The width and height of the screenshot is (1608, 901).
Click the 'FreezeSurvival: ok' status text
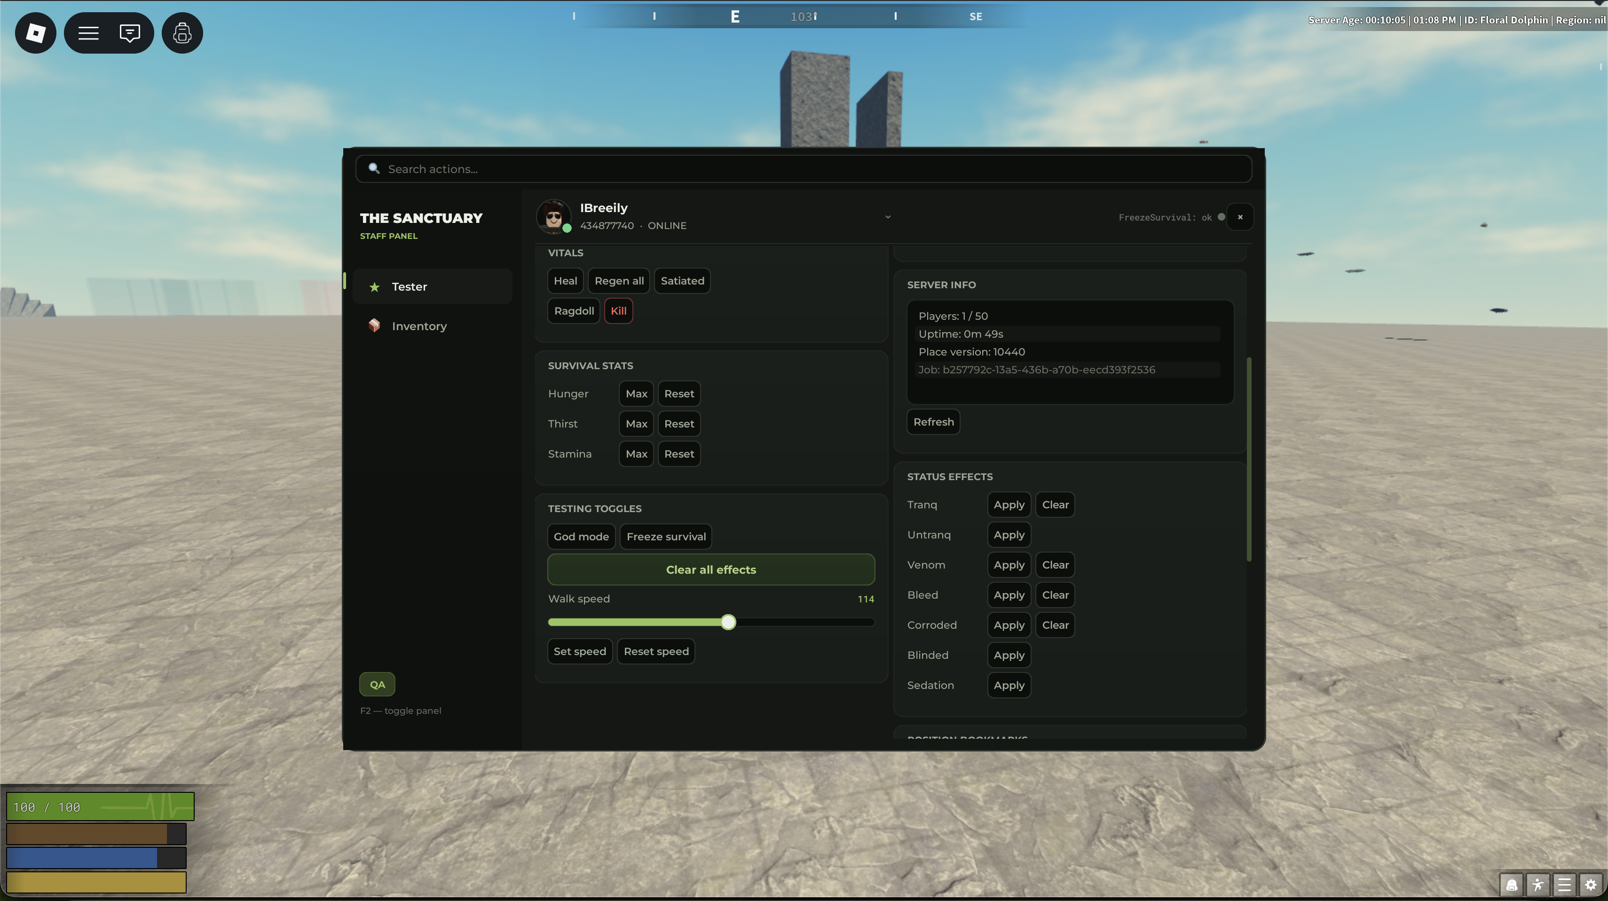[x=1165, y=217]
